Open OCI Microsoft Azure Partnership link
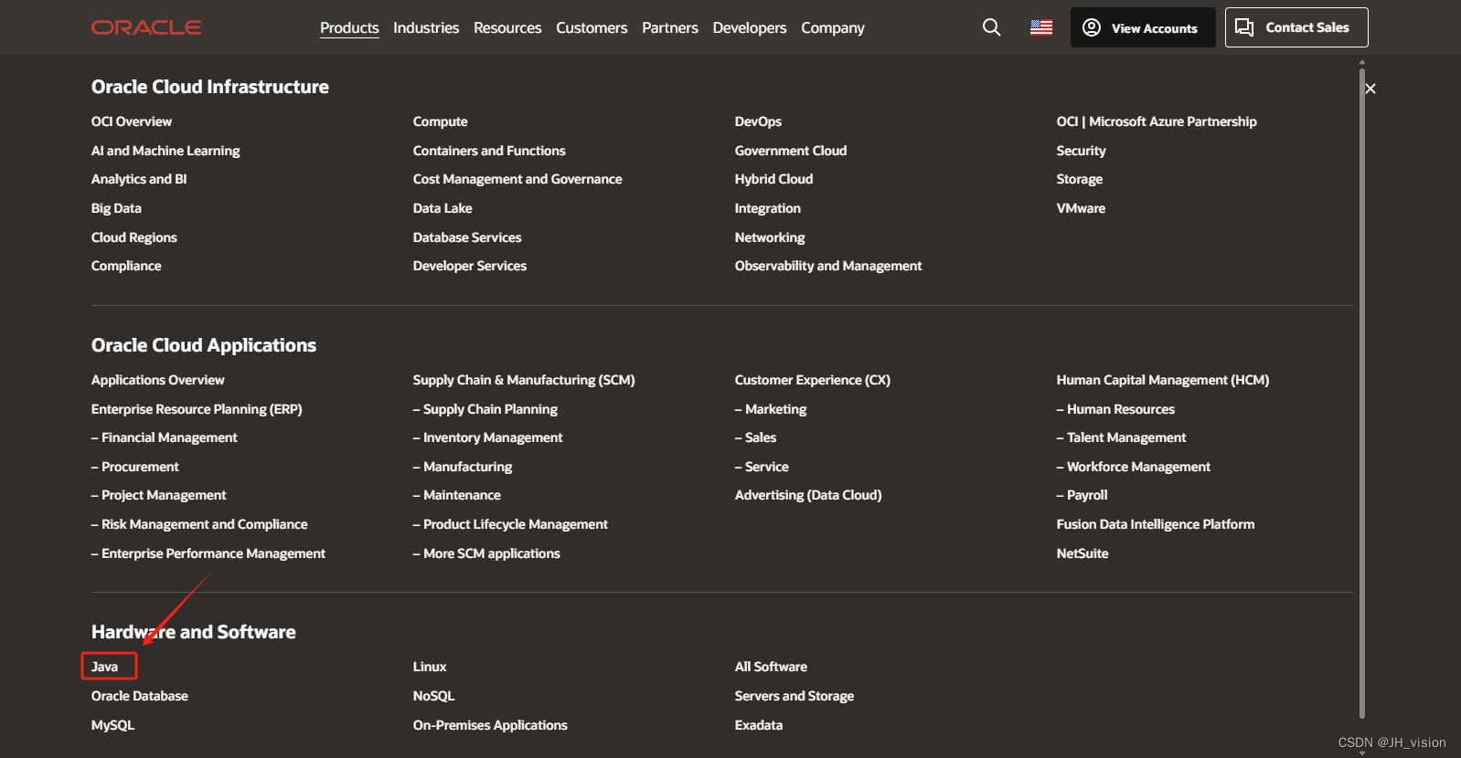Viewport: 1461px width, 758px height. [x=1157, y=121]
